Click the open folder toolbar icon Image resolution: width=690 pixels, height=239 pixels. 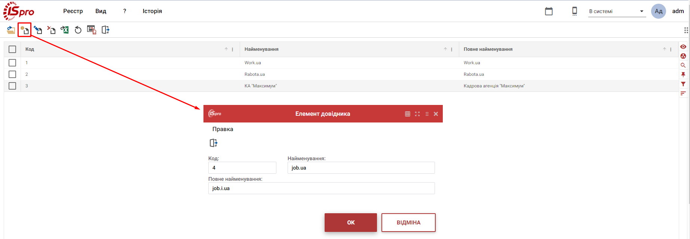click(11, 30)
